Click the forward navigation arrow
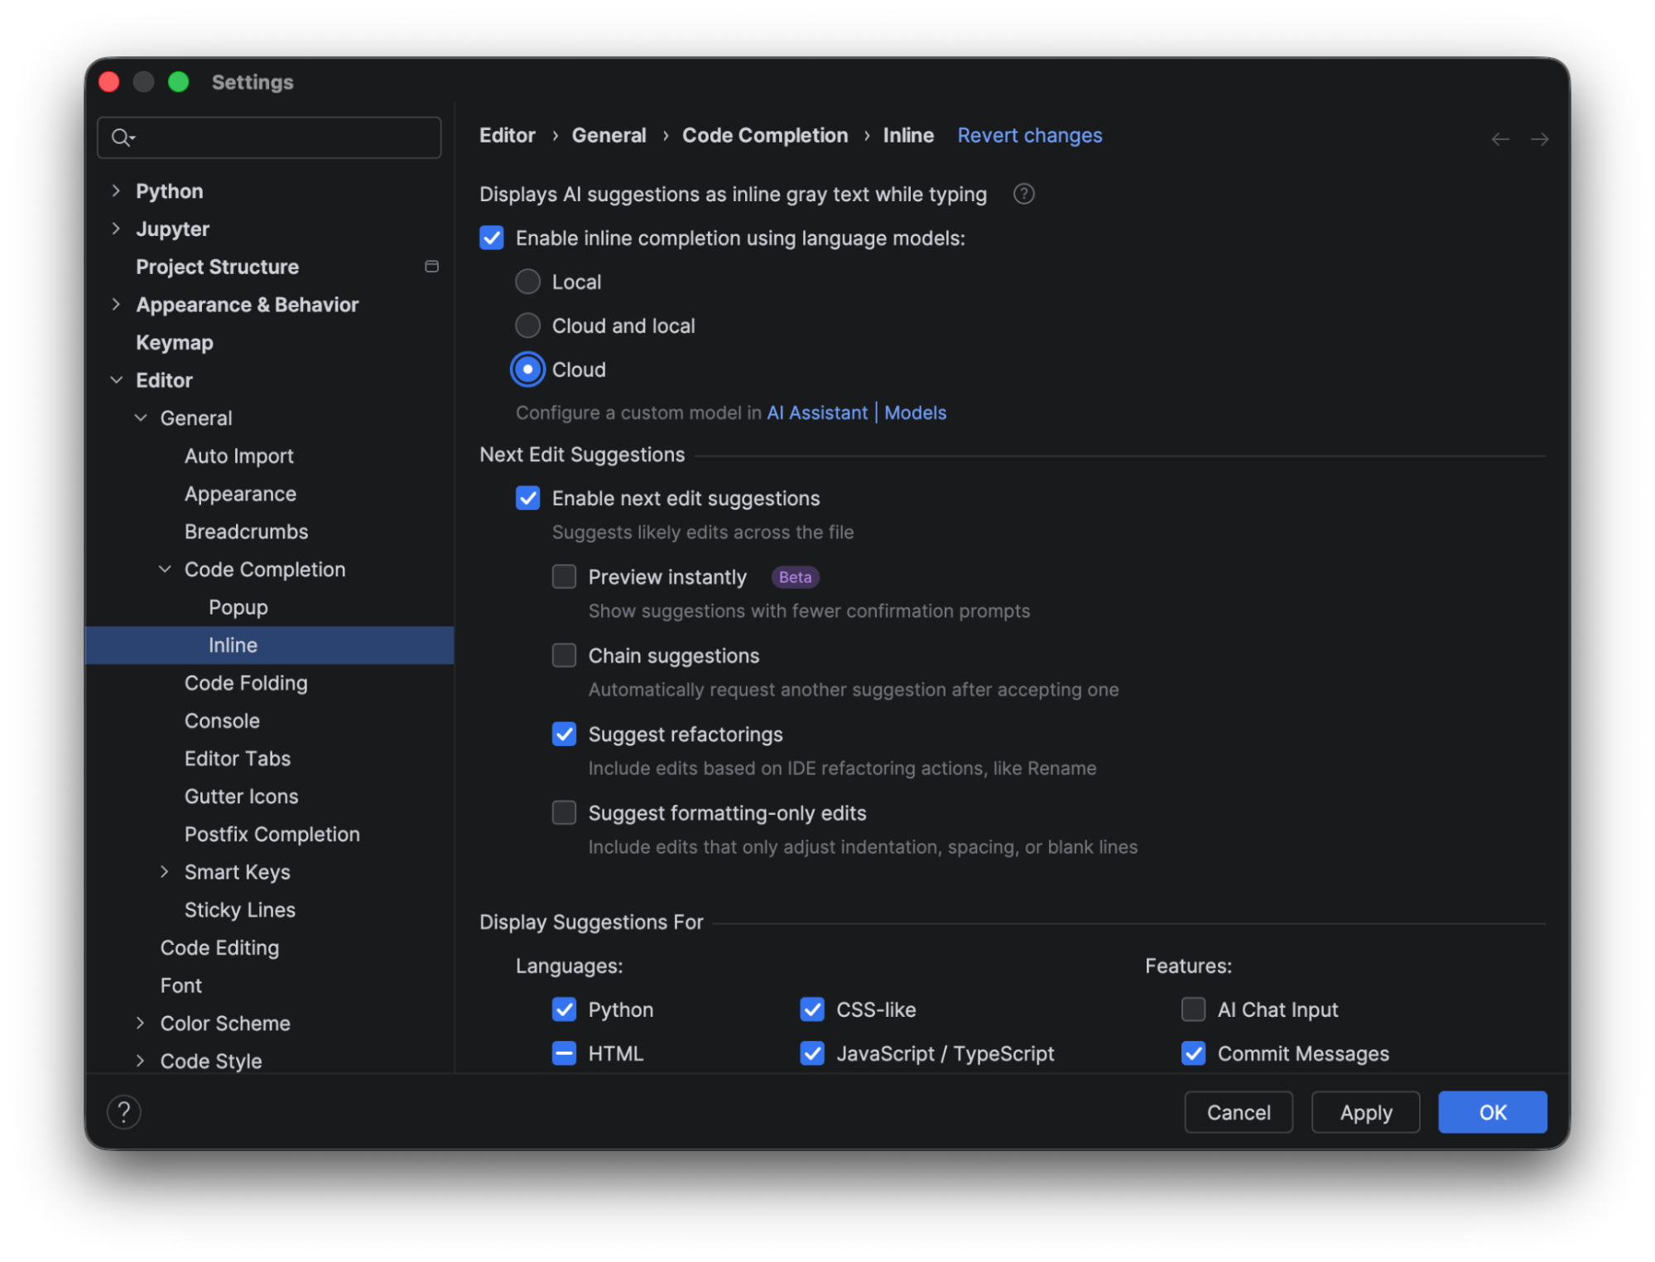1655x1262 pixels. click(1539, 139)
